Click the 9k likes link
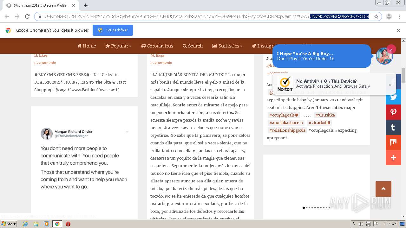This screenshot has width=406, height=228. pyautogui.click(x=157, y=55)
